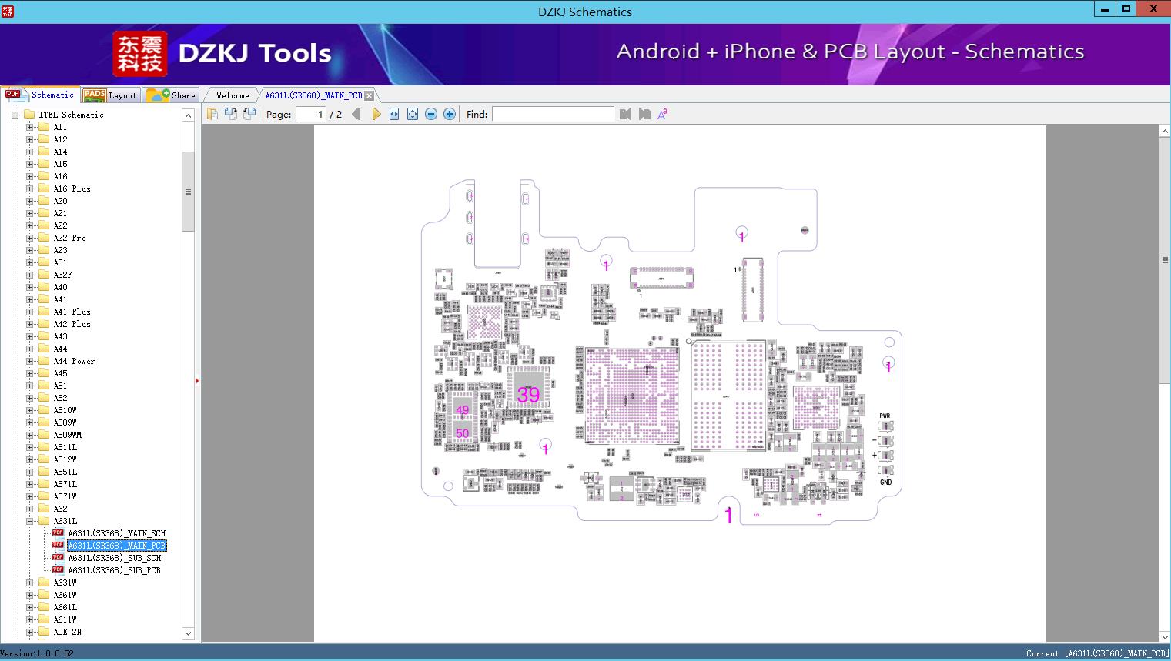1171x661 pixels.
Task: Select the A41 Plus folder
Action: tap(72, 312)
